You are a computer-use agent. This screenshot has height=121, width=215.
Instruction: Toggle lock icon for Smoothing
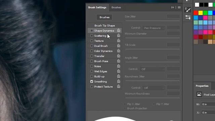(x=119, y=81)
